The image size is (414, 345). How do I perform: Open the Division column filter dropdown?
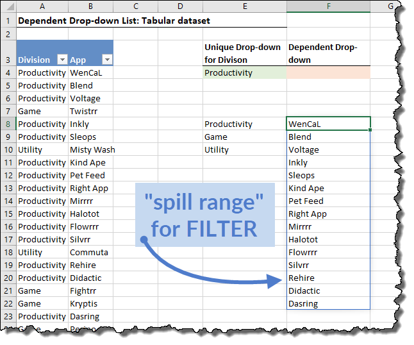62,60
